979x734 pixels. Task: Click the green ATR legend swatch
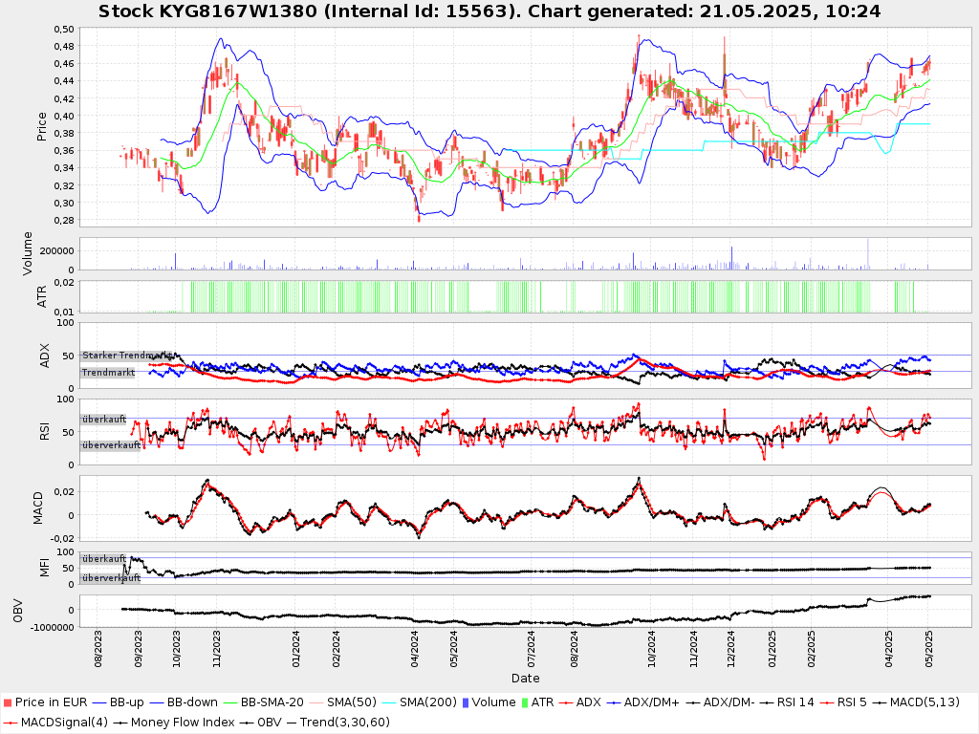pos(525,702)
